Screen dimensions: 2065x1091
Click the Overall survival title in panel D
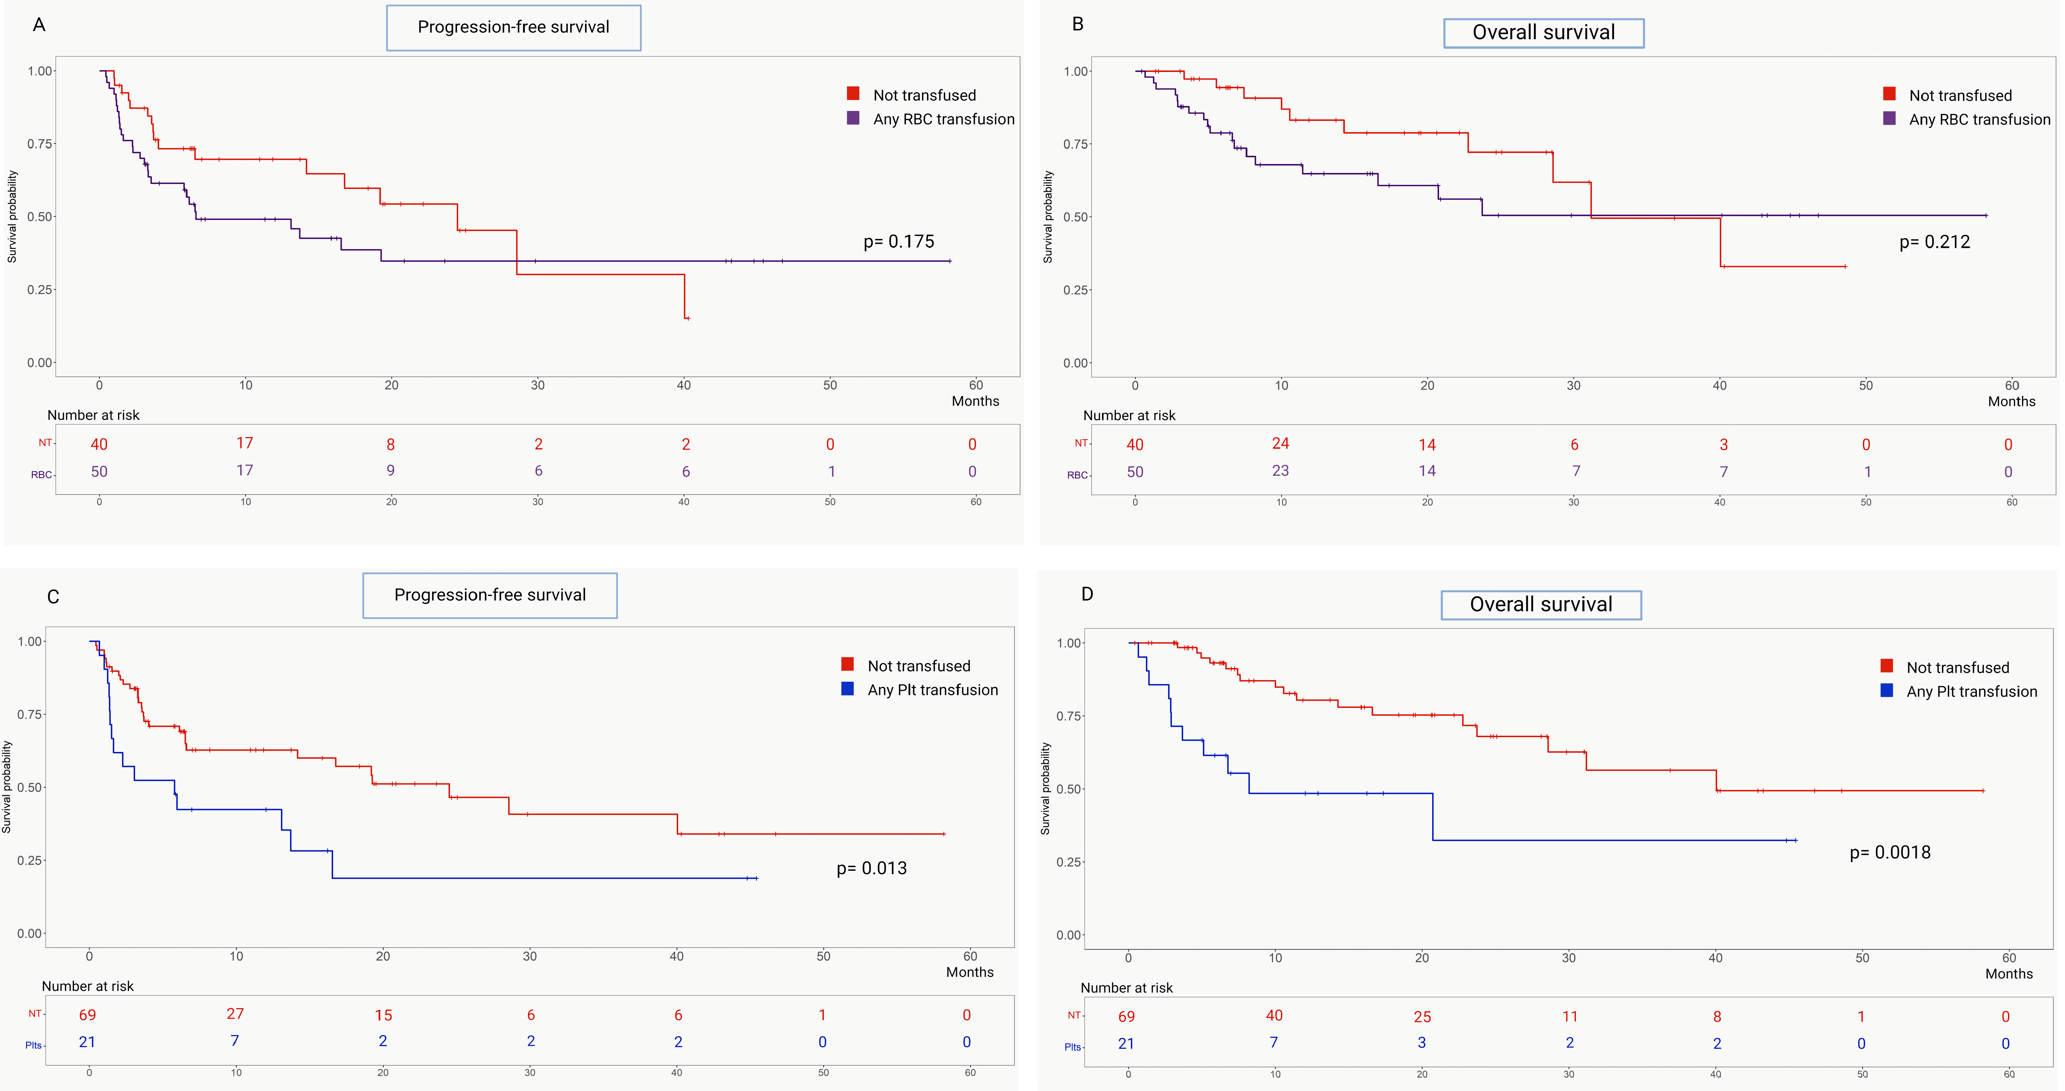[1541, 605]
